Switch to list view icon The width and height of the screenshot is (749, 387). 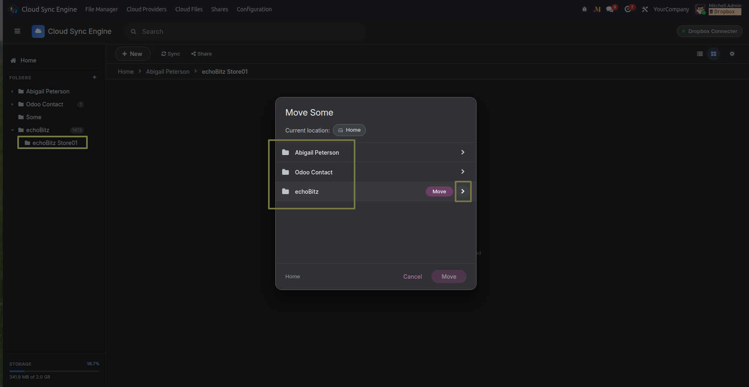700,54
